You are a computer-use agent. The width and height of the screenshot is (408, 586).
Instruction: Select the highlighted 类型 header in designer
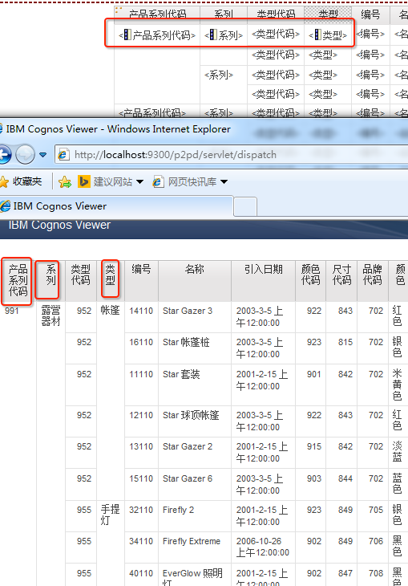[x=328, y=14]
